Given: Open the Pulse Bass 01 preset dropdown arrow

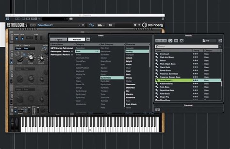Looking at the screenshot, I should pyautogui.click(x=79, y=25).
